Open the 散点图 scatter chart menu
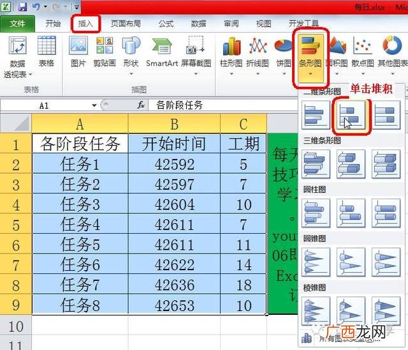Viewport: 408px width, 350px height. 363,56
